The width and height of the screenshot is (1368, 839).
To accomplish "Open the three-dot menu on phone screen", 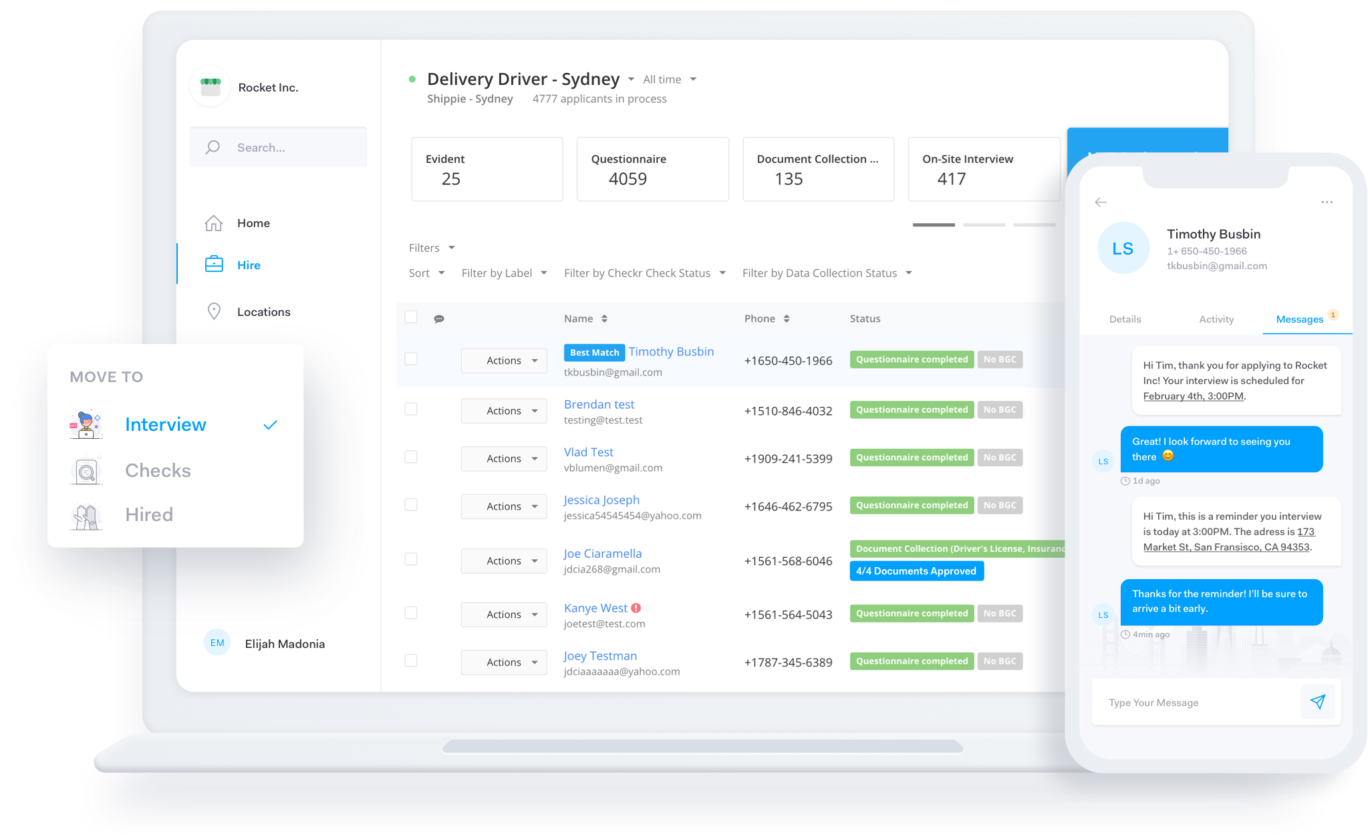I will (1327, 202).
